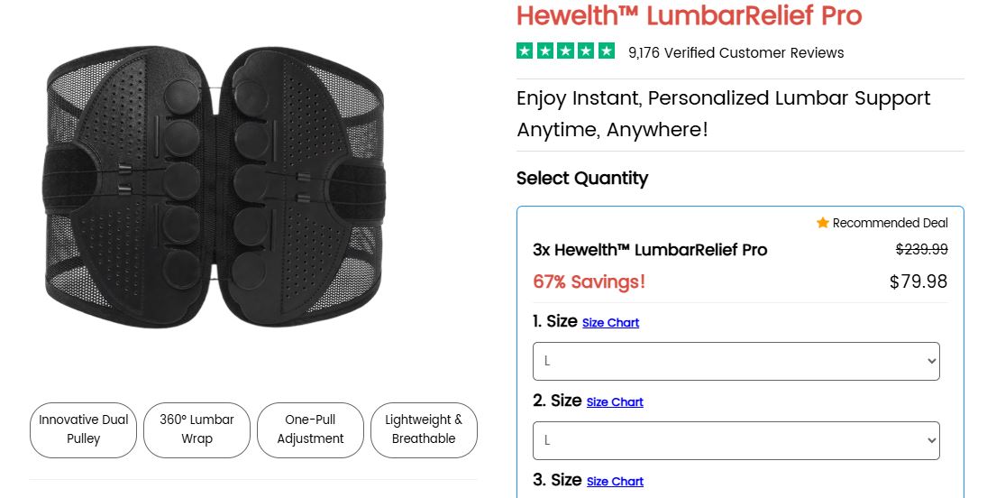The image size is (987, 498).
Task: Expand the second Size dropdown
Action: pos(736,440)
